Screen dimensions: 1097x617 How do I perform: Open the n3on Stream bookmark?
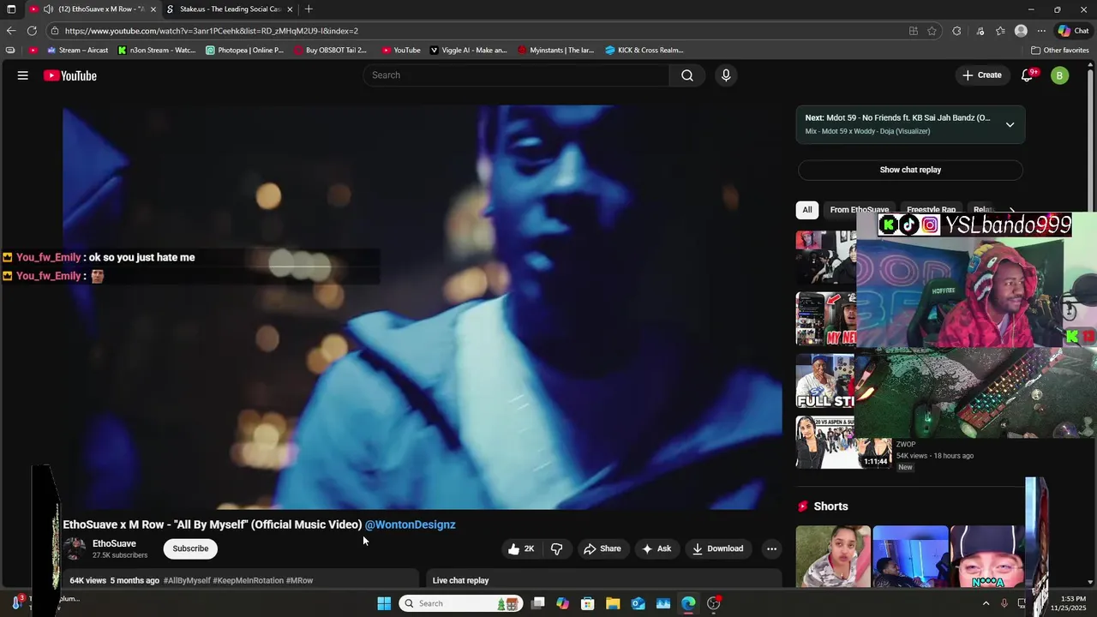[x=157, y=50]
